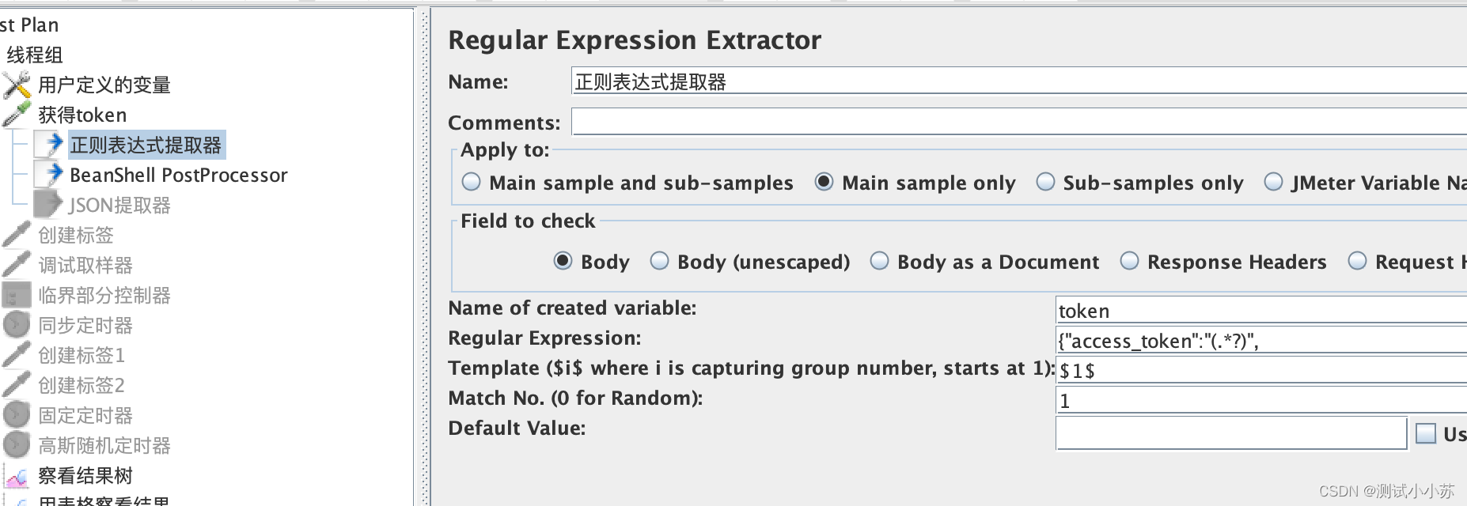Open the 临界部分控制器 element
This screenshot has height=506, width=1467.
click(101, 295)
